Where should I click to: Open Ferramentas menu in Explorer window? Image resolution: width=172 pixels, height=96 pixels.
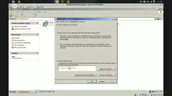tap(38, 12)
